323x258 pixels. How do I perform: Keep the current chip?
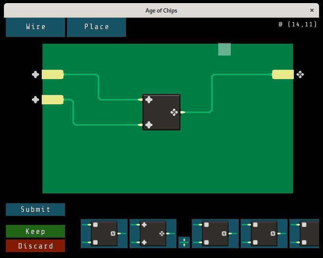35,231
